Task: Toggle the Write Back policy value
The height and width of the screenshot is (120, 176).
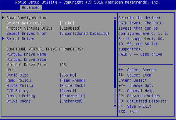Action: click(72, 86)
